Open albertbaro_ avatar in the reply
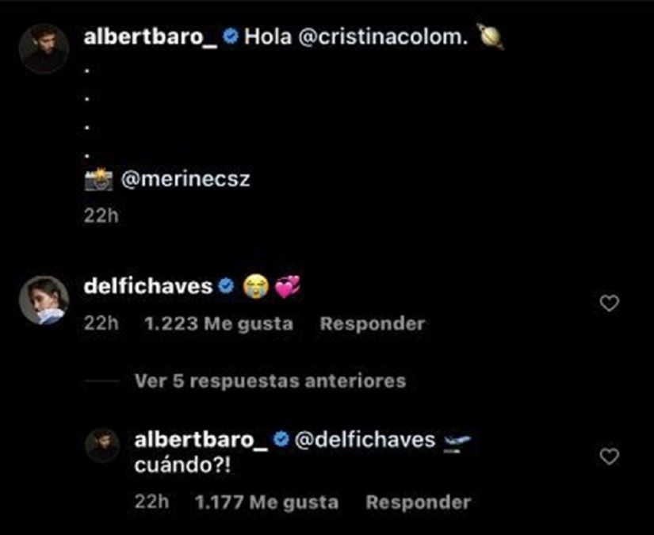 [x=102, y=445]
